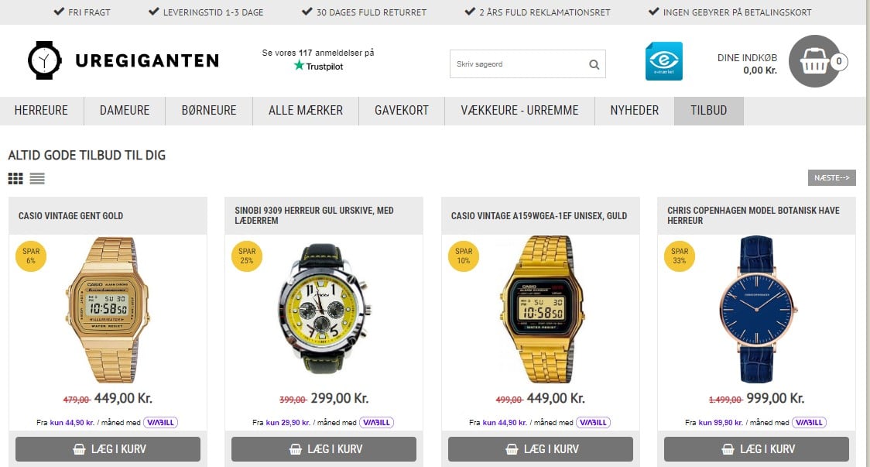Open the Herreure menu
Screen dimensions: 870x467
(41, 111)
